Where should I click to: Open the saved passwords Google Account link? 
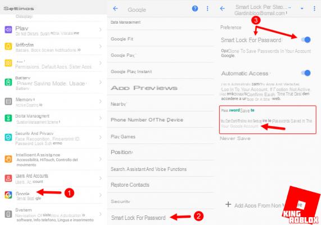click(268, 119)
